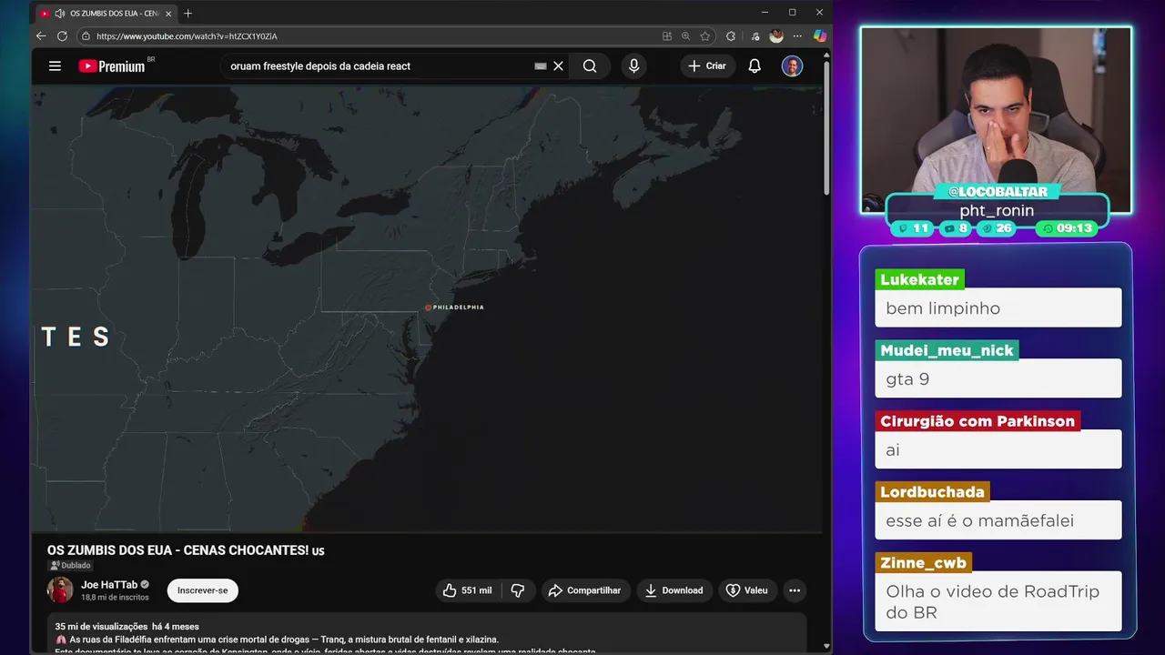
Task: Click the RoadTrip do BR chat message
Action: coord(998,601)
